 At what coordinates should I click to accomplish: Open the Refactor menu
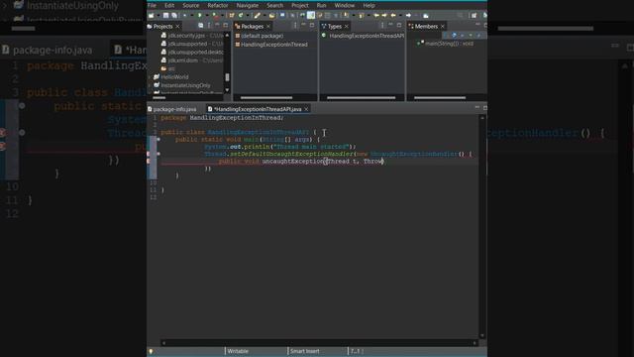click(x=218, y=5)
